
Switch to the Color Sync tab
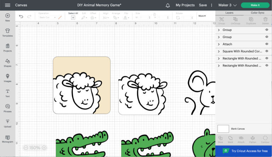pos(257,13)
